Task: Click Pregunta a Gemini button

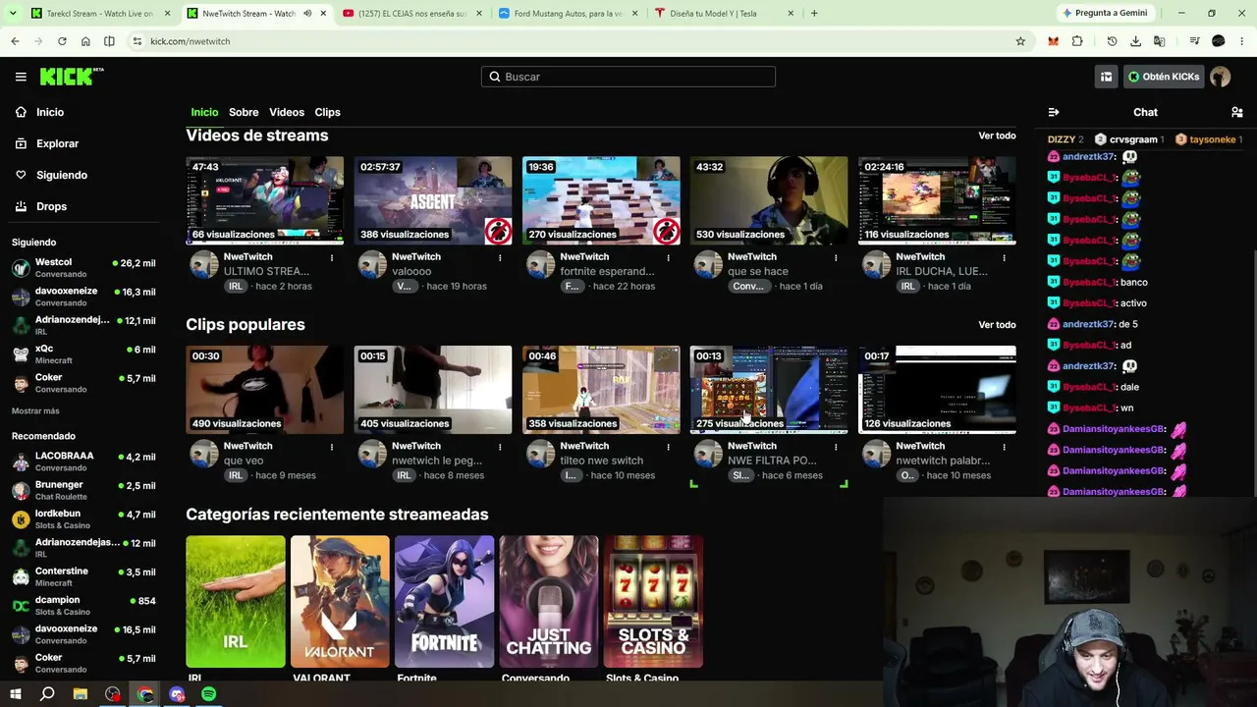Action: point(1105,13)
